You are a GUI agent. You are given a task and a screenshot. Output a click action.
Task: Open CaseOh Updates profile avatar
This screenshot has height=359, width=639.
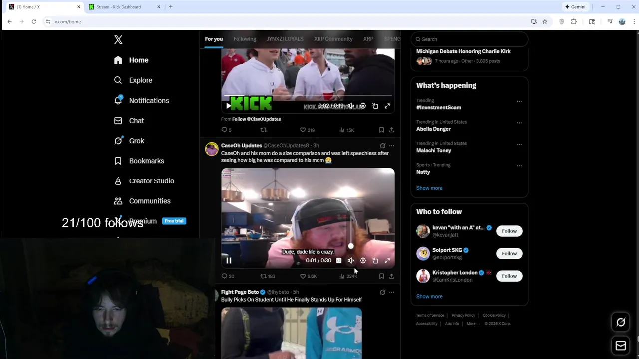(212, 149)
